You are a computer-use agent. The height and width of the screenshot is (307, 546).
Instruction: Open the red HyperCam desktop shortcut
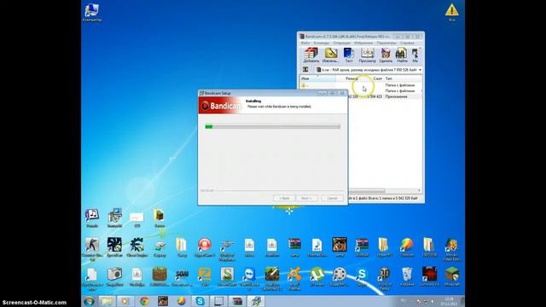coord(205,247)
